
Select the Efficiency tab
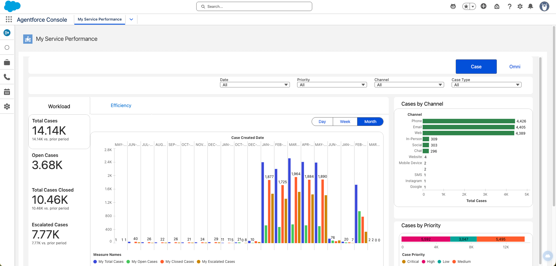click(x=121, y=106)
